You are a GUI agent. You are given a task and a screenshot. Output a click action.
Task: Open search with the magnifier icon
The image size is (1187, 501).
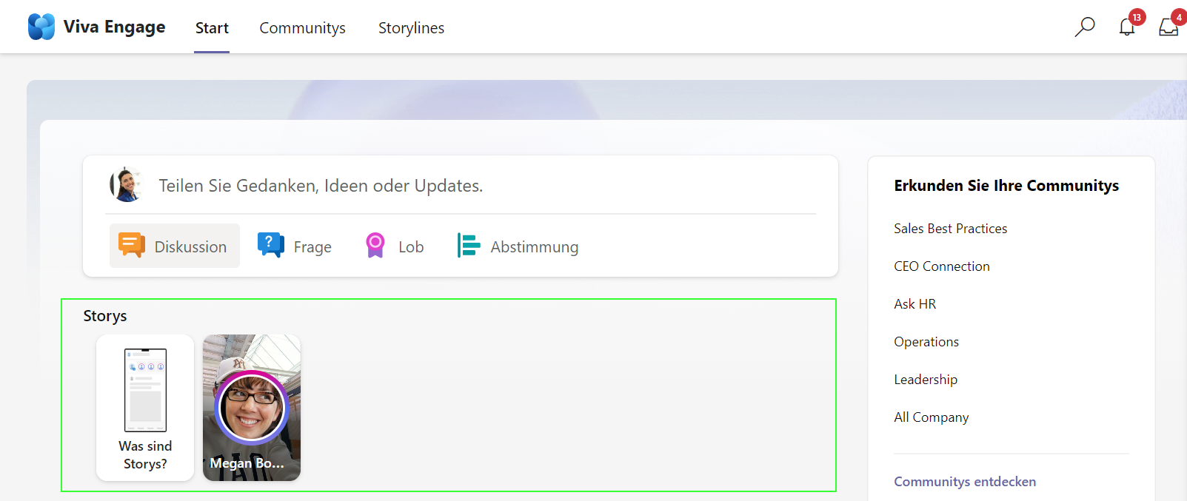[1085, 27]
